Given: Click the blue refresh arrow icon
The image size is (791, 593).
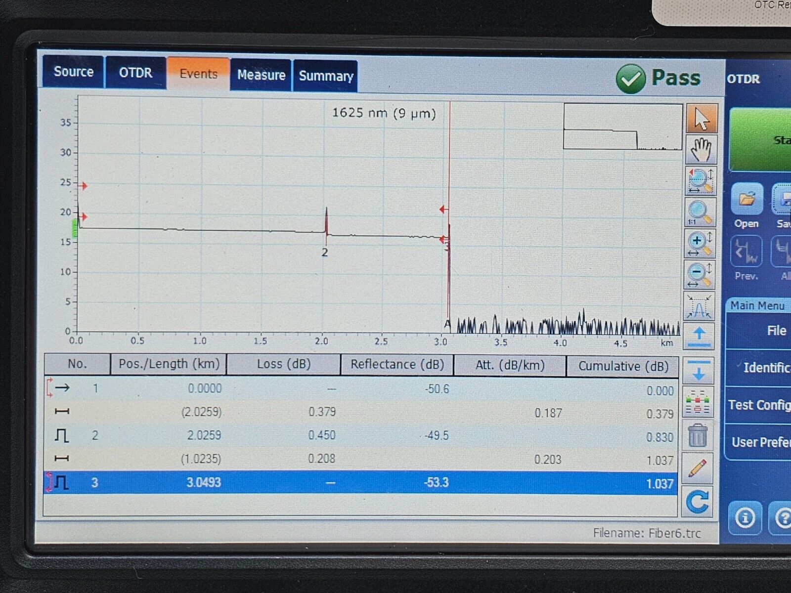Looking at the screenshot, I should click(697, 502).
